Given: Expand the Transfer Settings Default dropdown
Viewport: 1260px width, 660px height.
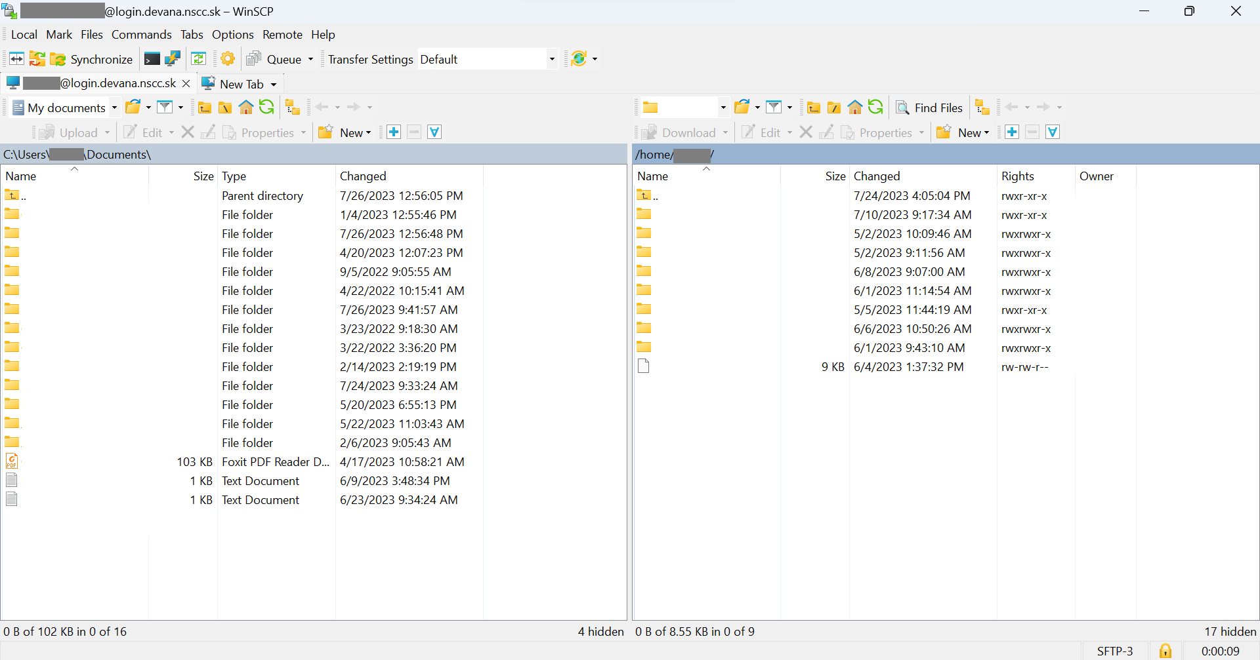Looking at the screenshot, I should coord(551,59).
